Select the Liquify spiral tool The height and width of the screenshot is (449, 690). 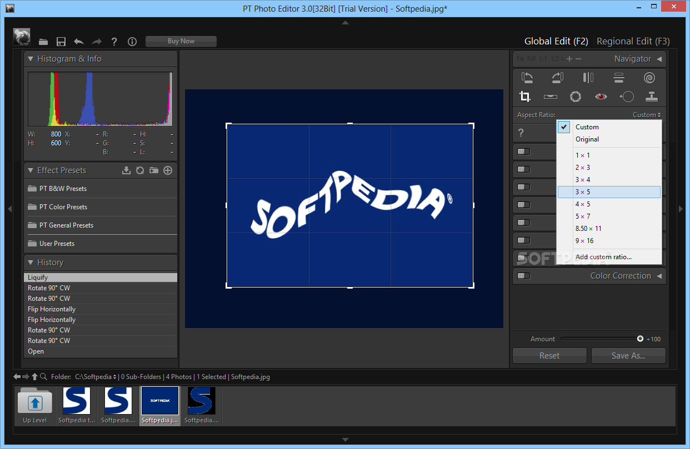(649, 78)
